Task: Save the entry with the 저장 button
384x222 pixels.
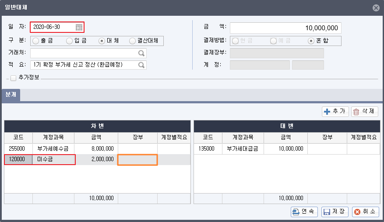Action: (x=335, y=211)
